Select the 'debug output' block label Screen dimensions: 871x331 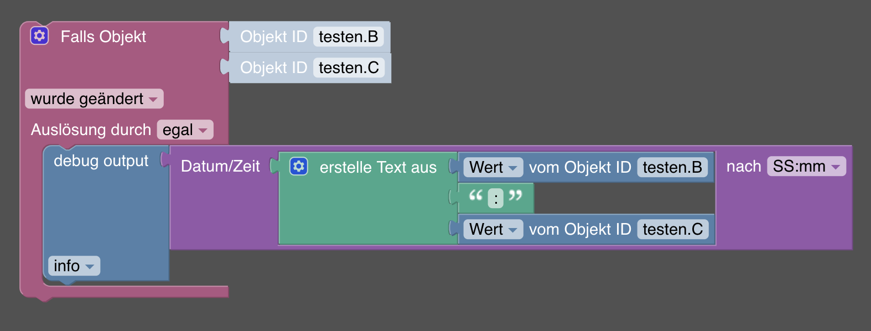click(x=101, y=161)
